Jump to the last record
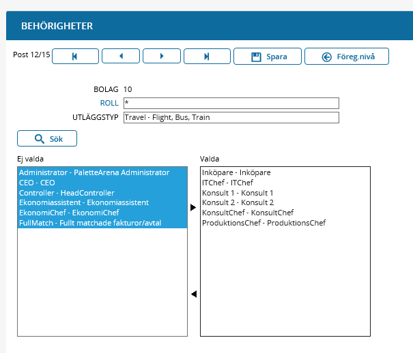Viewport: 413px width, 353px height. coord(207,57)
